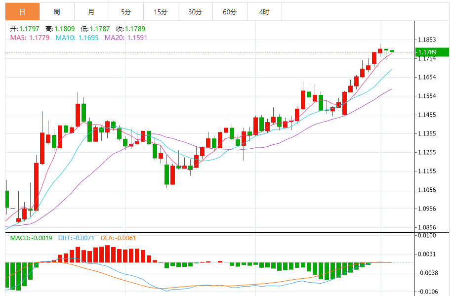The width and height of the screenshot is (452, 296).
Task: Switch to the 周 (weekly) tab
Action: (57, 12)
